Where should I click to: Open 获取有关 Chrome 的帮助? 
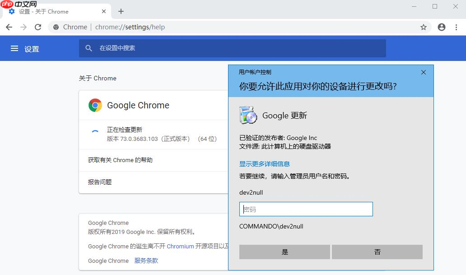[x=120, y=160]
